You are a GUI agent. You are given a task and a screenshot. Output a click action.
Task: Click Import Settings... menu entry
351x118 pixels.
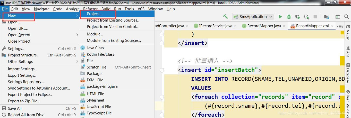point(40,69)
